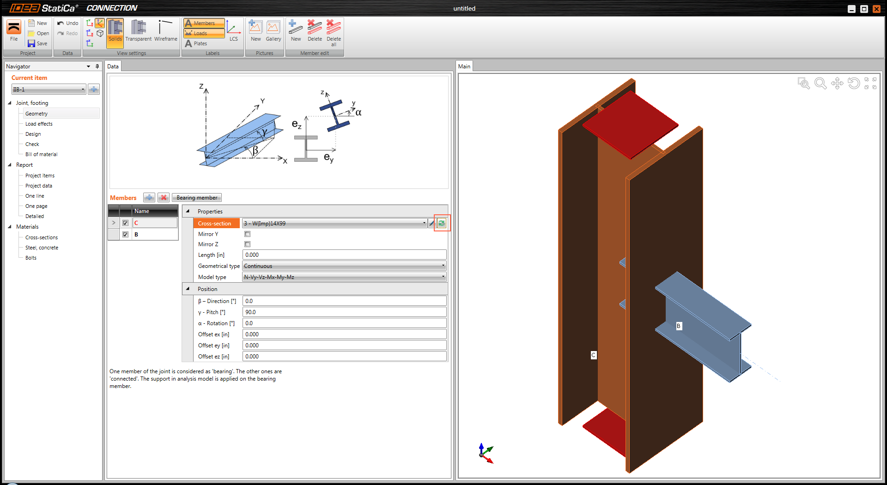Viewport: 887px width, 485px height.
Task: Collapse the Position section
Action: point(188,289)
